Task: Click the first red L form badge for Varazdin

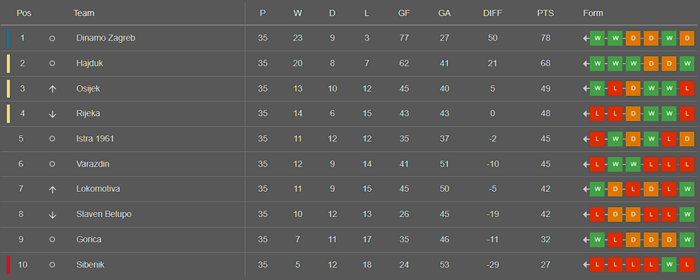Action: coord(597,164)
